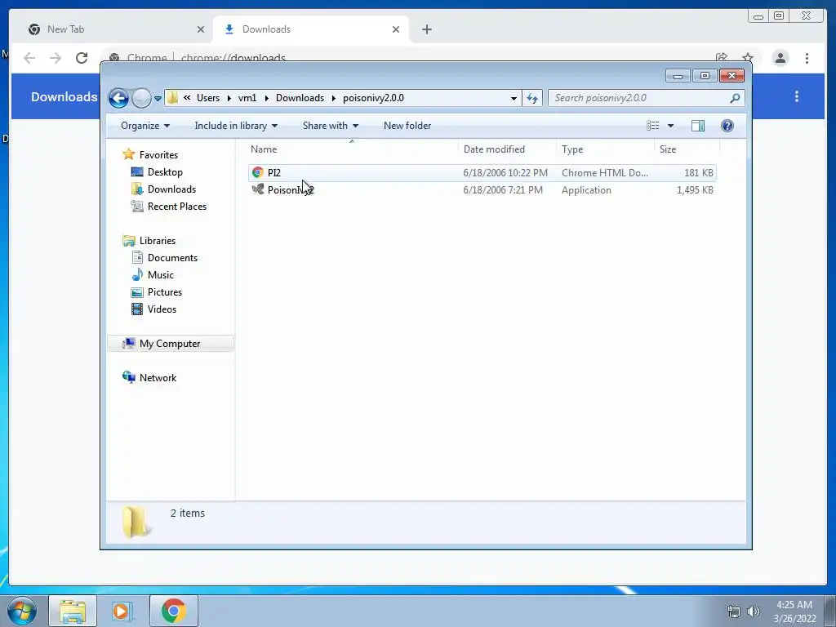
Task: Click Chrome's back navigation arrow
Action: (29, 58)
